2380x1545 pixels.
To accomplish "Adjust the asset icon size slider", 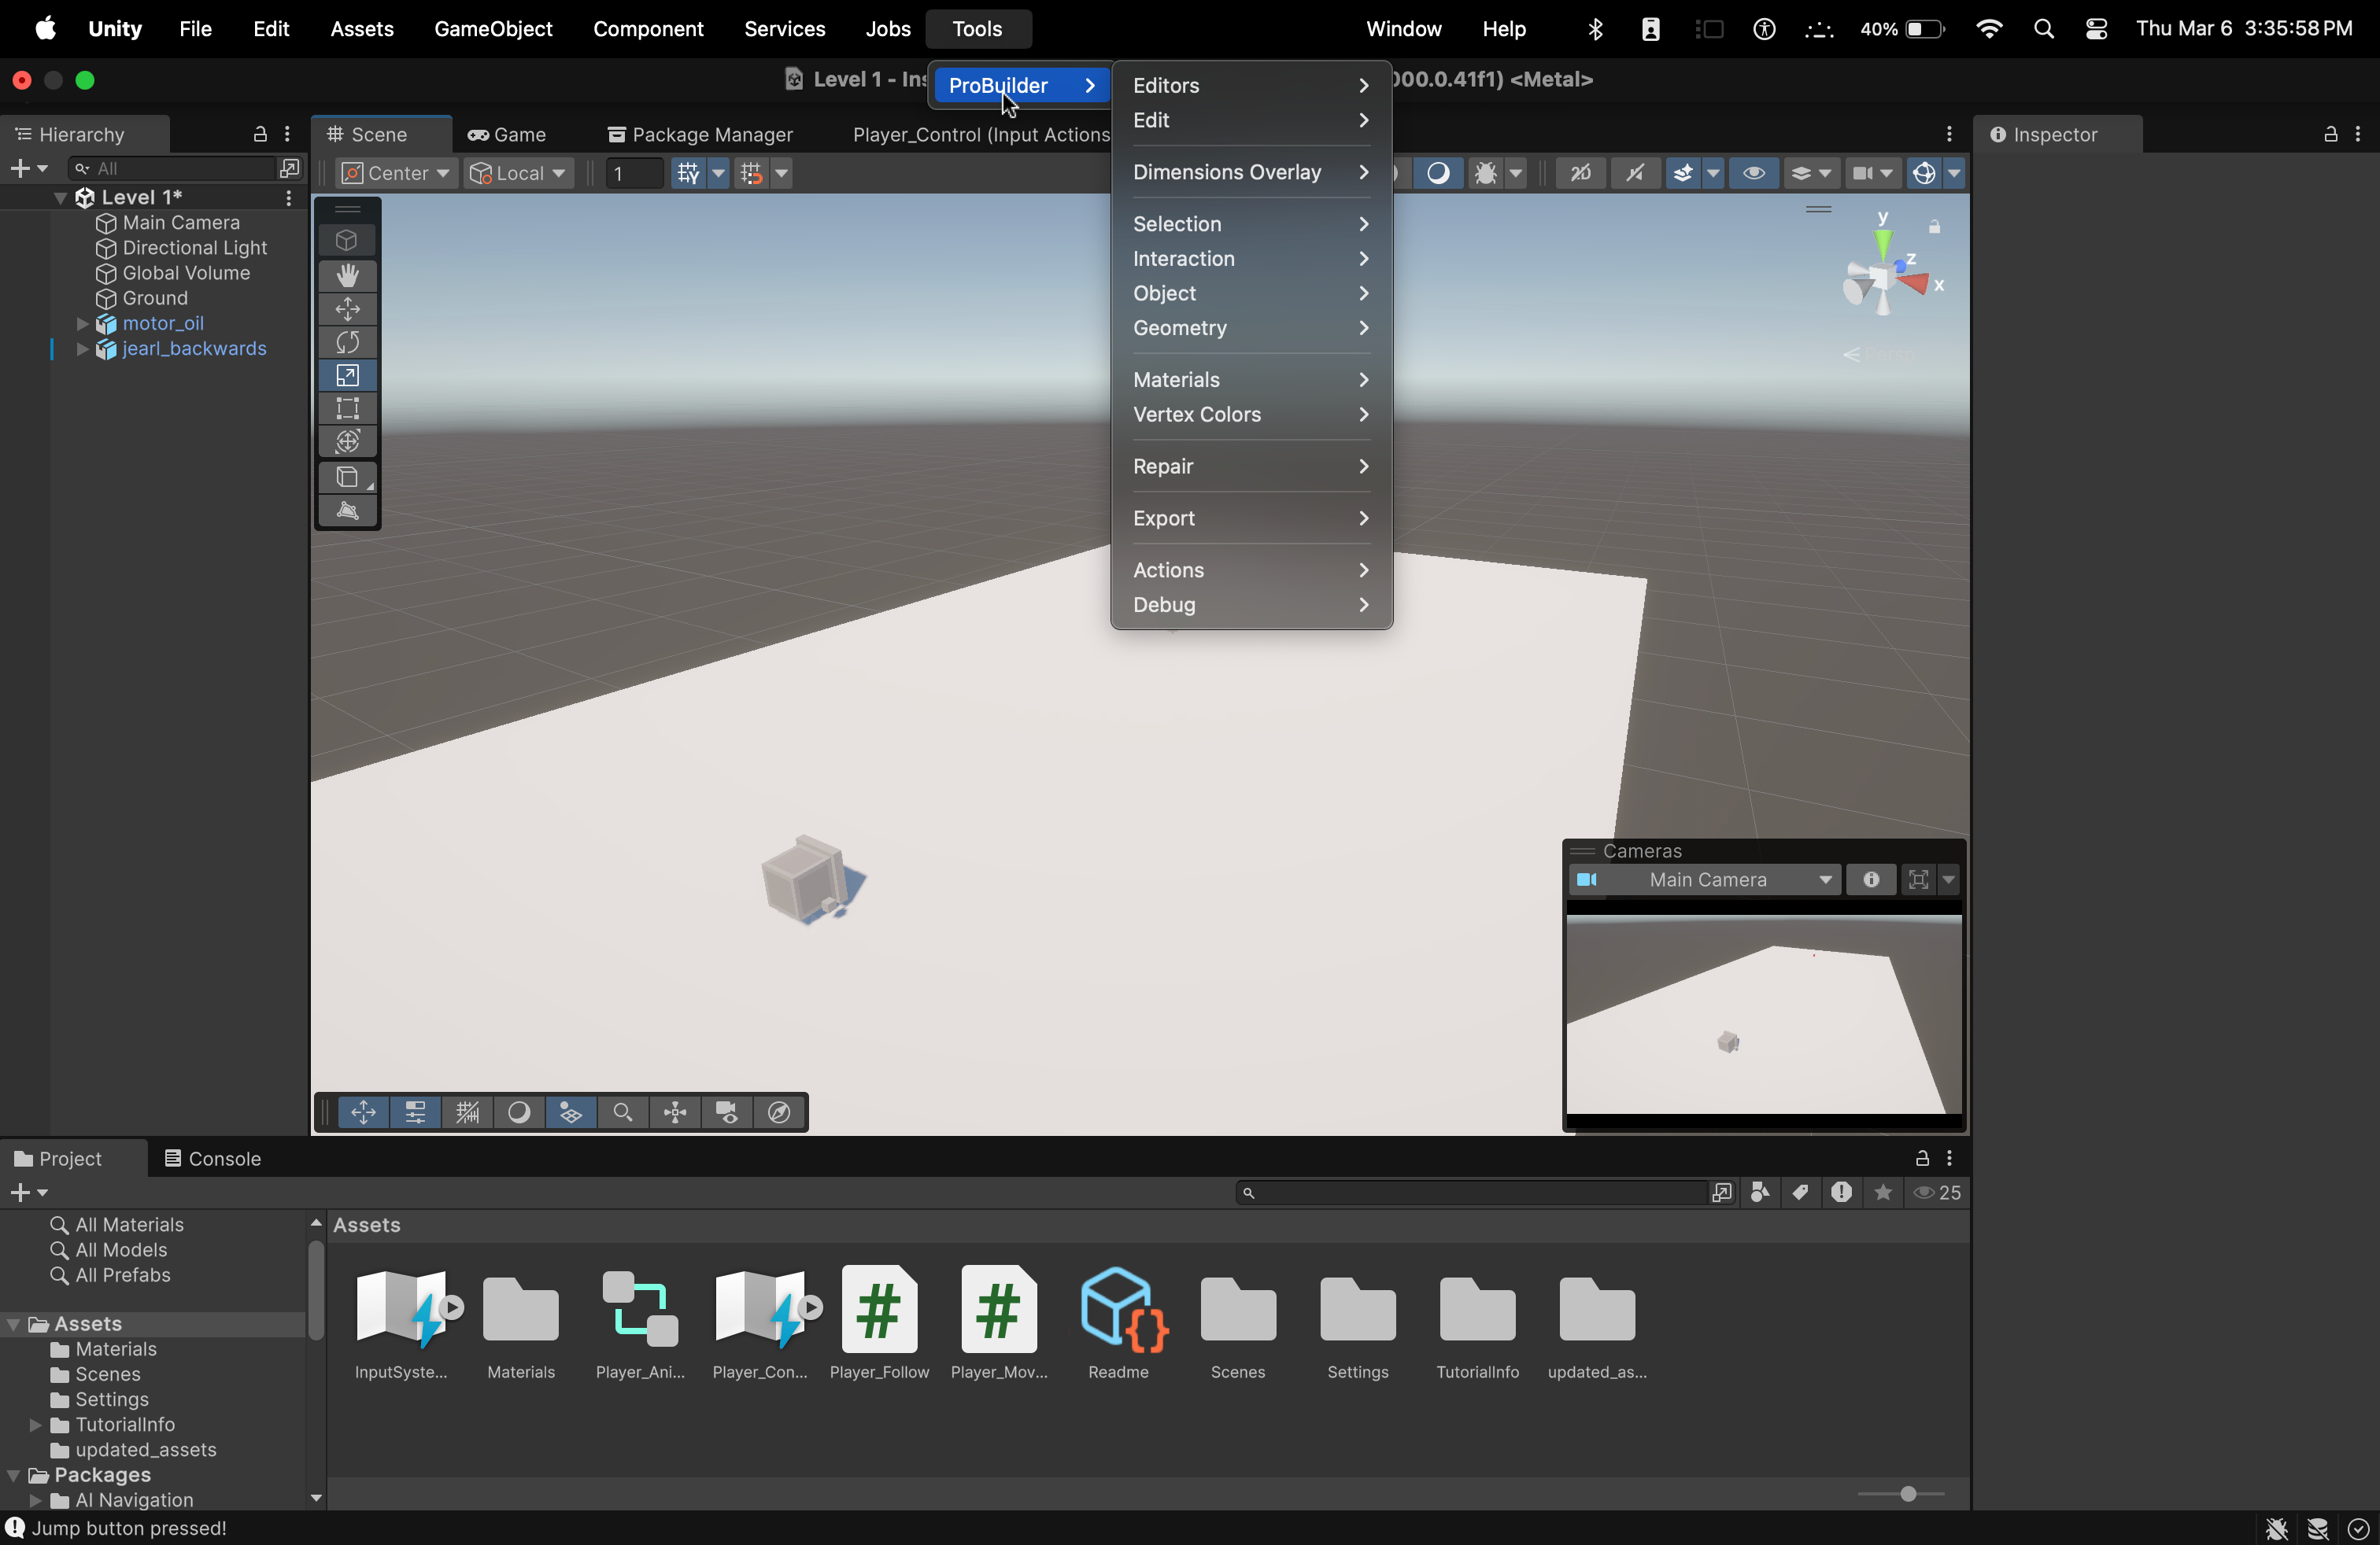I will (1908, 1494).
